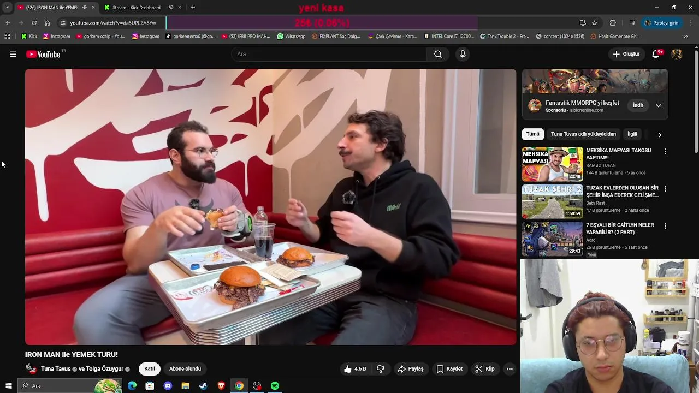Open options for TUZAK EVLERDEN video

(665, 189)
